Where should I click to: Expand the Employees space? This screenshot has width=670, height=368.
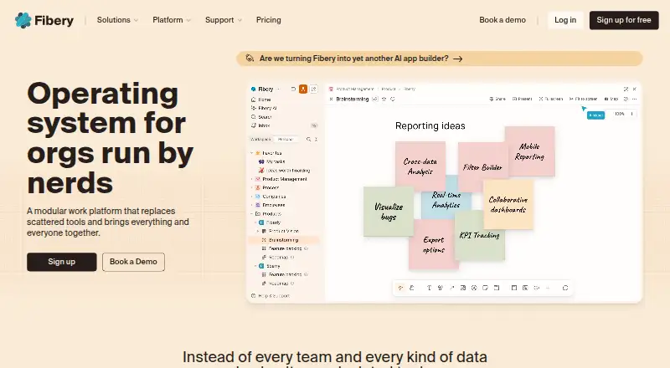pyautogui.click(x=252, y=206)
